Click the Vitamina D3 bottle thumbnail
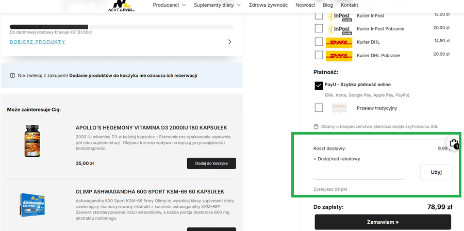Screen dimensions: 464x231 32,141
